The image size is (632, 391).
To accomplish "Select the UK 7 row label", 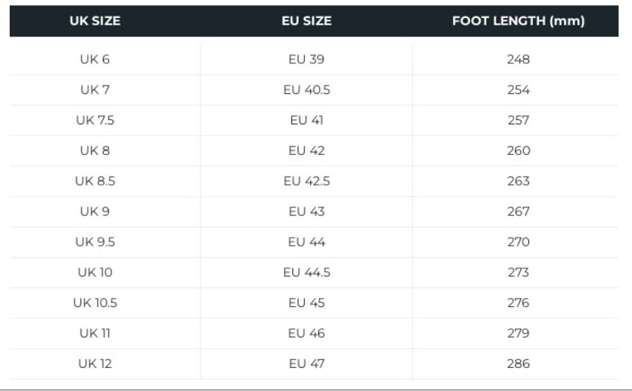I will pos(95,90).
